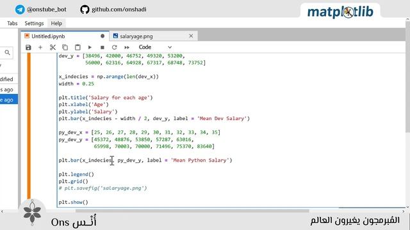Cut the selected cell with the scissors icon
The image size is (410, 230).
pyautogui.click(x=53, y=47)
